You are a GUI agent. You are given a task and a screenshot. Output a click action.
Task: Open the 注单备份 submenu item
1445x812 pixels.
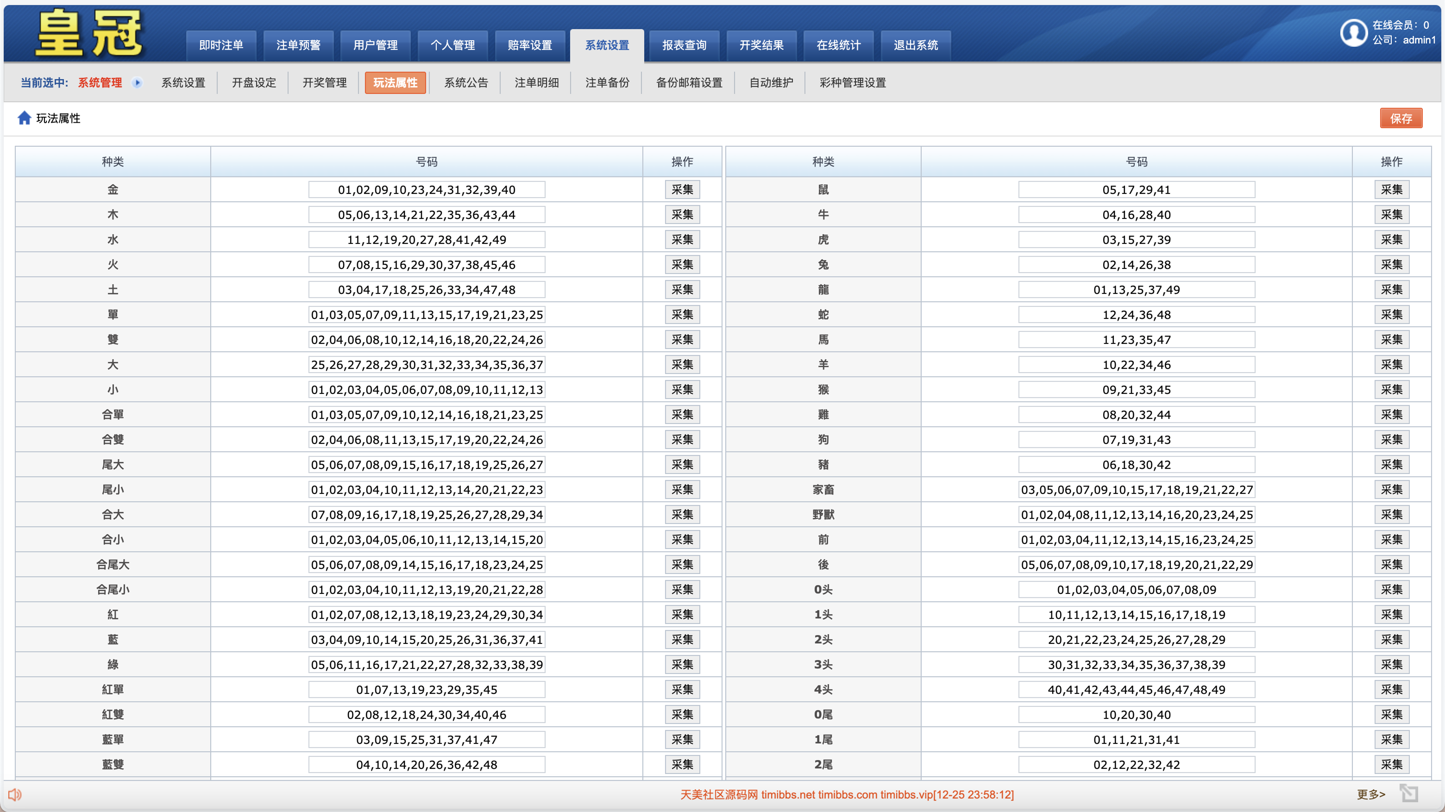coord(607,83)
